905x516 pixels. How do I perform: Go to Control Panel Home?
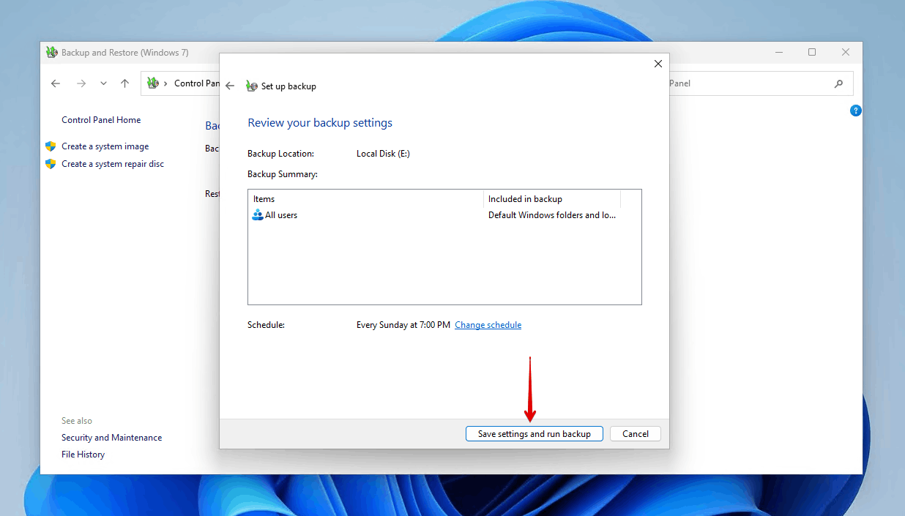[x=100, y=119]
